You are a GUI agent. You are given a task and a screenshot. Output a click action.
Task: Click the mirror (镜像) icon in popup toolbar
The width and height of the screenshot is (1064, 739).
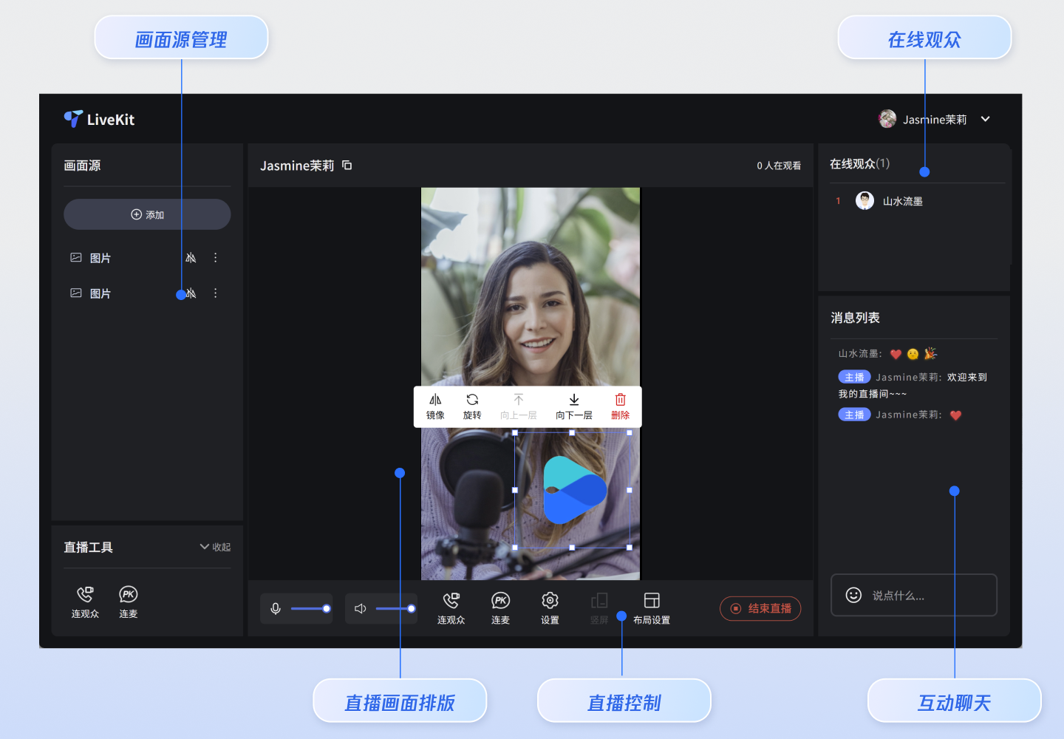[435, 400]
